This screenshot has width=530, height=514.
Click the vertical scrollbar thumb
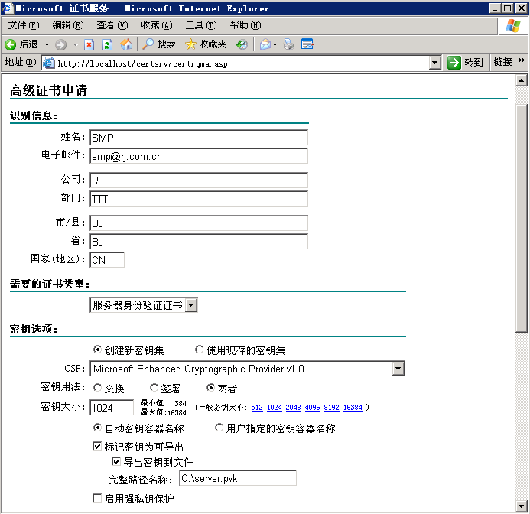522,218
